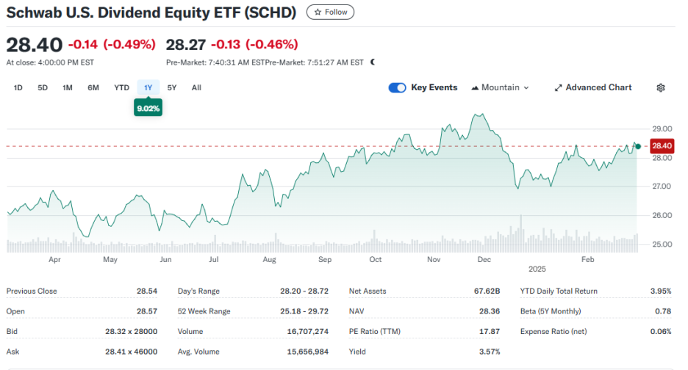The height and width of the screenshot is (370, 688).
Task: Click the red 28.40 price label on chart
Action: [x=662, y=146]
